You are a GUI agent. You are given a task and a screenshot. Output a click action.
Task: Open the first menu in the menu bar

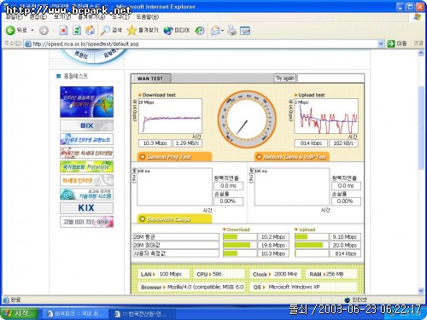[x=14, y=17]
